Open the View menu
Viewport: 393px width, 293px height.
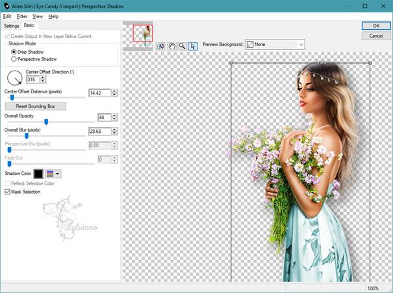click(38, 16)
